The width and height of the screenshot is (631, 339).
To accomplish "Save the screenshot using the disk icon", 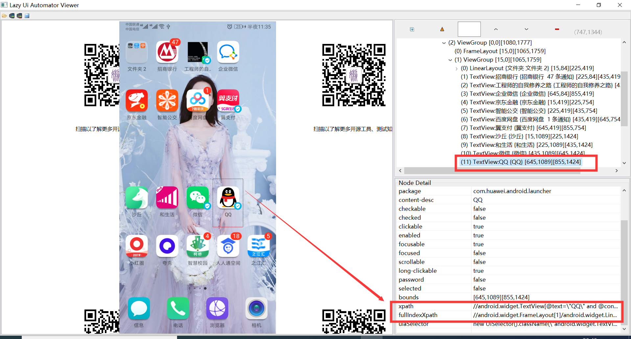I will coord(27,16).
